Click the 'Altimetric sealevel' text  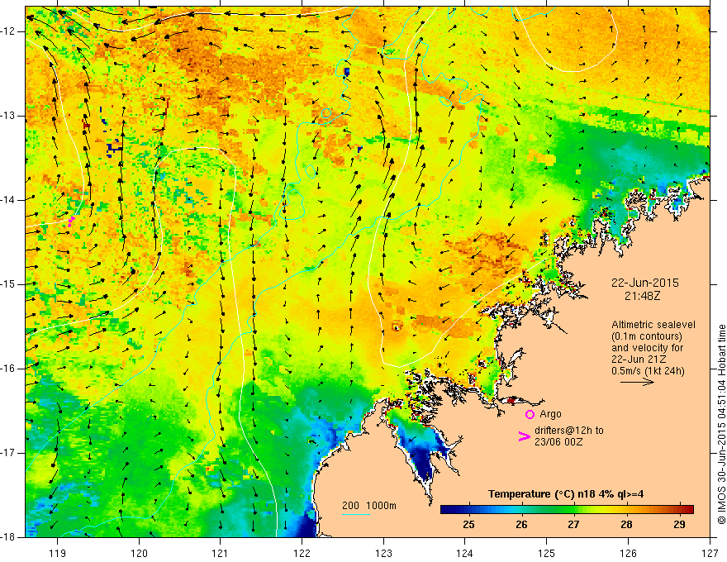pos(653,325)
